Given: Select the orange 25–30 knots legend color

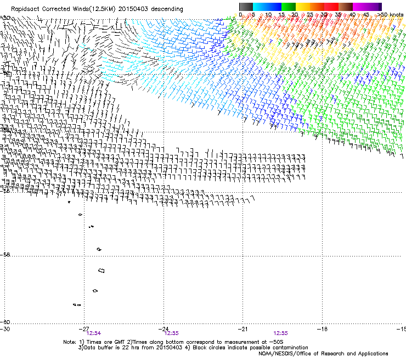Looking at the screenshot, I should point(317,7).
